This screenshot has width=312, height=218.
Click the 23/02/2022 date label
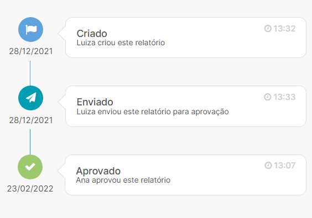click(30, 189)
